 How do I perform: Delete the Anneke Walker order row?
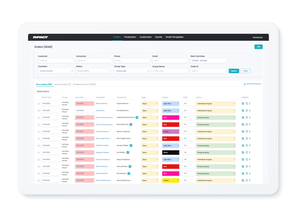247,146
